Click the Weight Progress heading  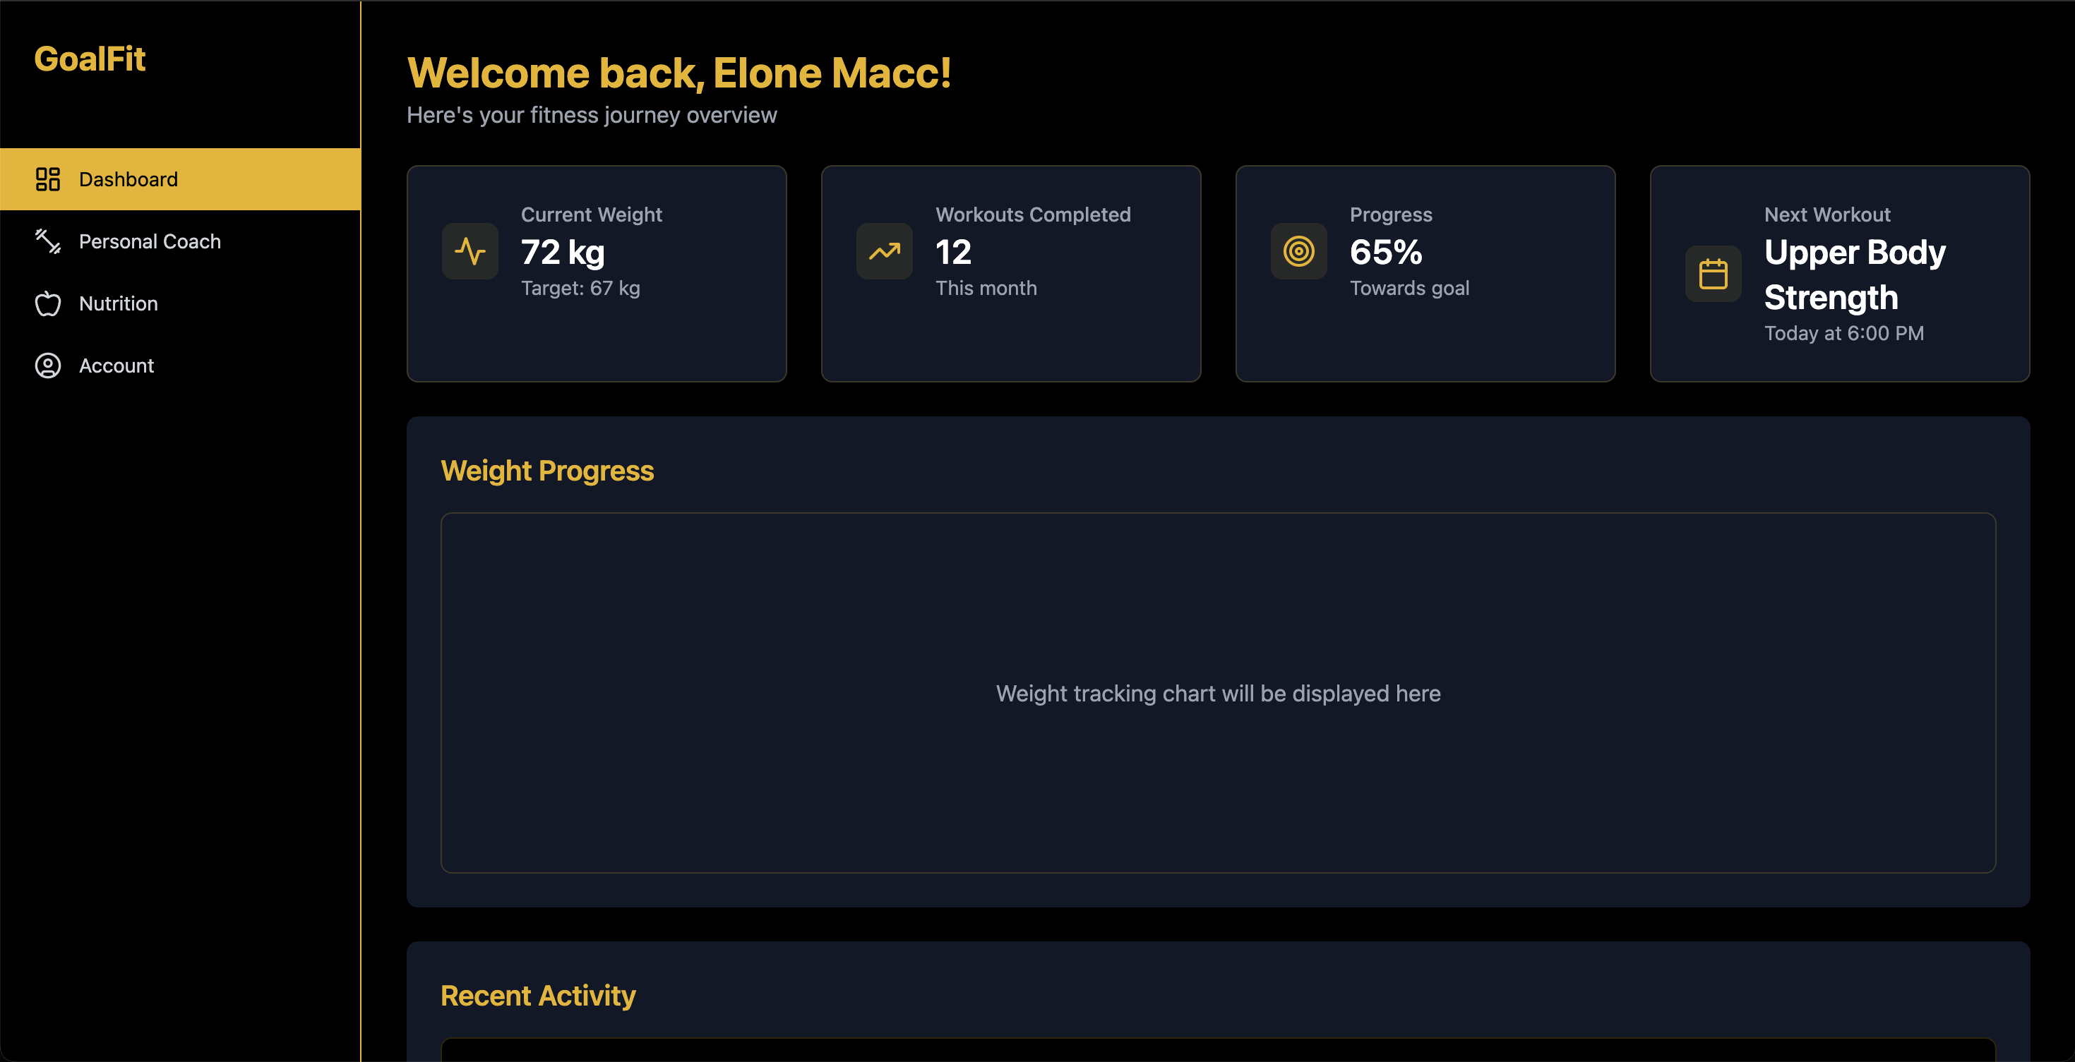click(x=547, y=471)
